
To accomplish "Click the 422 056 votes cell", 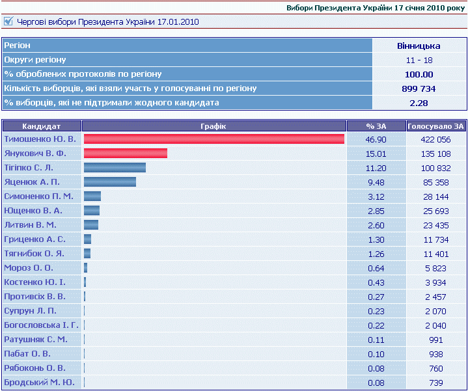I will pyautogui.click(x=436, y=139).
